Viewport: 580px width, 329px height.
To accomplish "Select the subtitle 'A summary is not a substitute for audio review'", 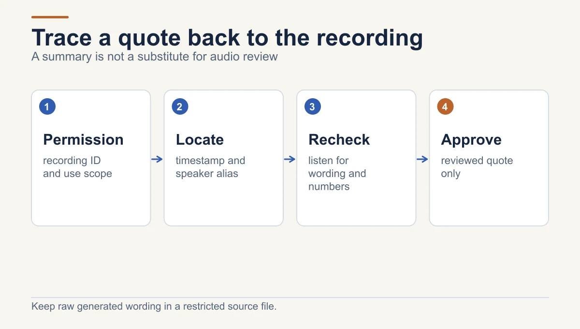I will [155, 57].
